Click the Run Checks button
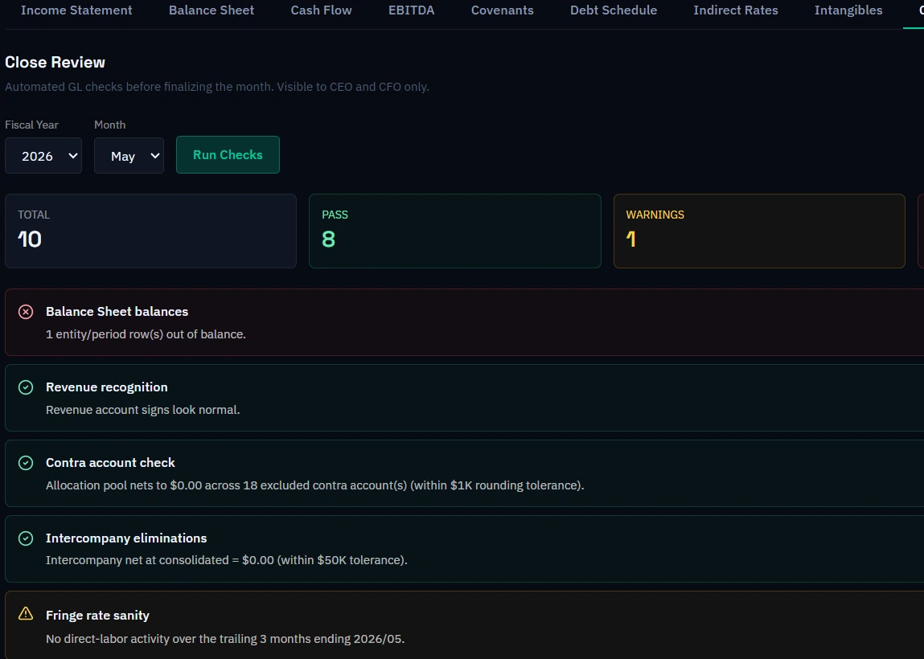Image resolution: width=924 pixels, height=659 pixels. point(228,155)
